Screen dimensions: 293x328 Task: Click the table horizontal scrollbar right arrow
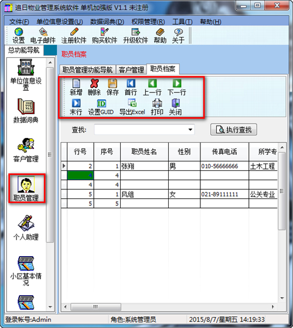pos(272,307)
